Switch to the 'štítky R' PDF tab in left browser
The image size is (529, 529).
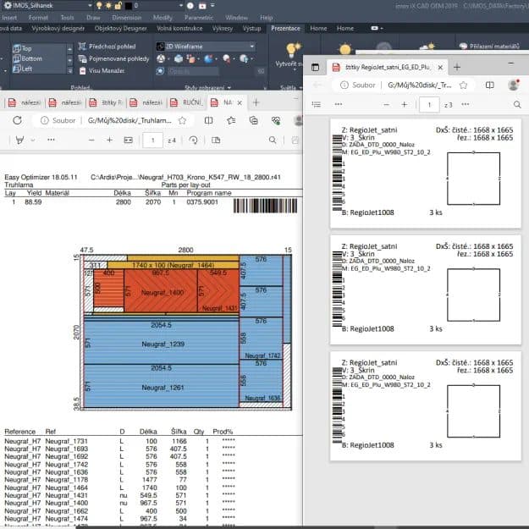[107, 102]
